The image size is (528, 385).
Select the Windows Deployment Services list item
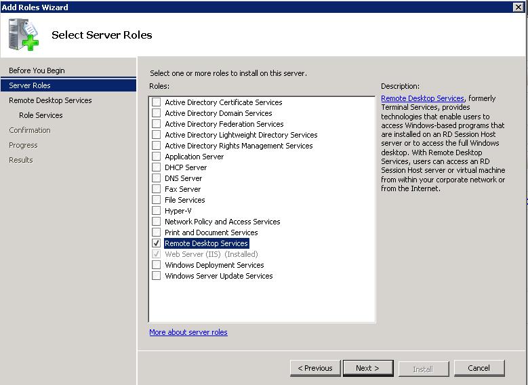tap(214, 265)
